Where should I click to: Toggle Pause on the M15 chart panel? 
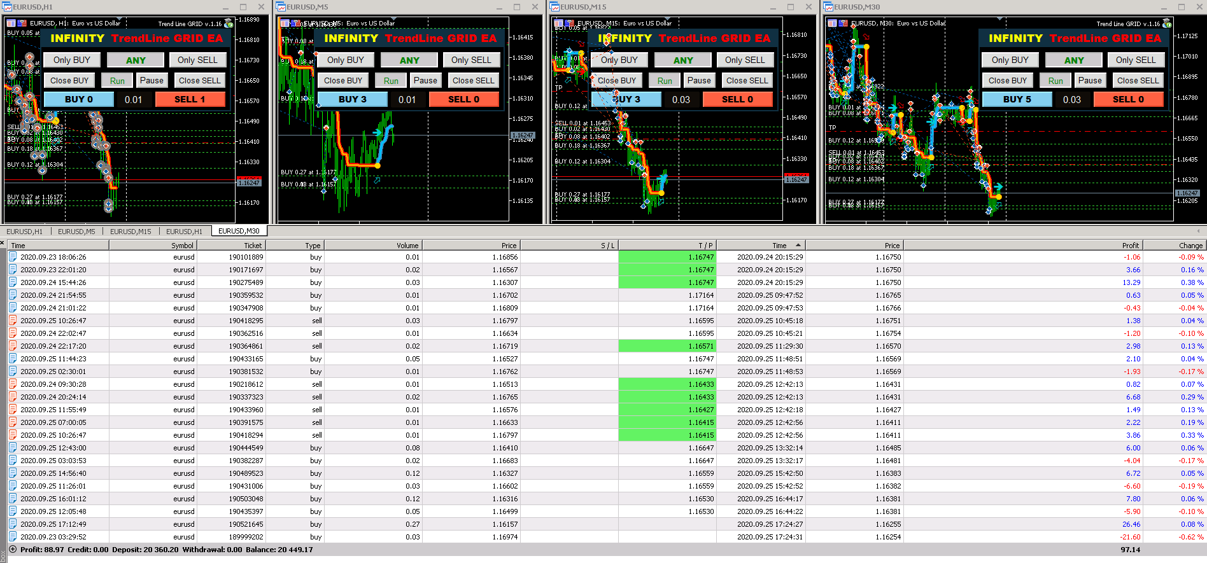click(x=699, y=80)
